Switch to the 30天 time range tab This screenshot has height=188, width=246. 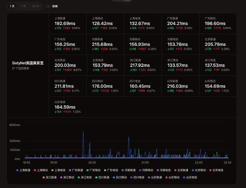pyautogui.click(x=35, y=6)
